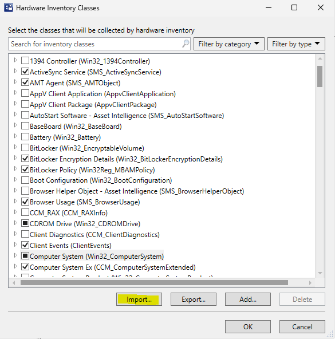
Task: Select Browser Helper Object - Asset Intelligence text
Action: (x=137, y=191)
